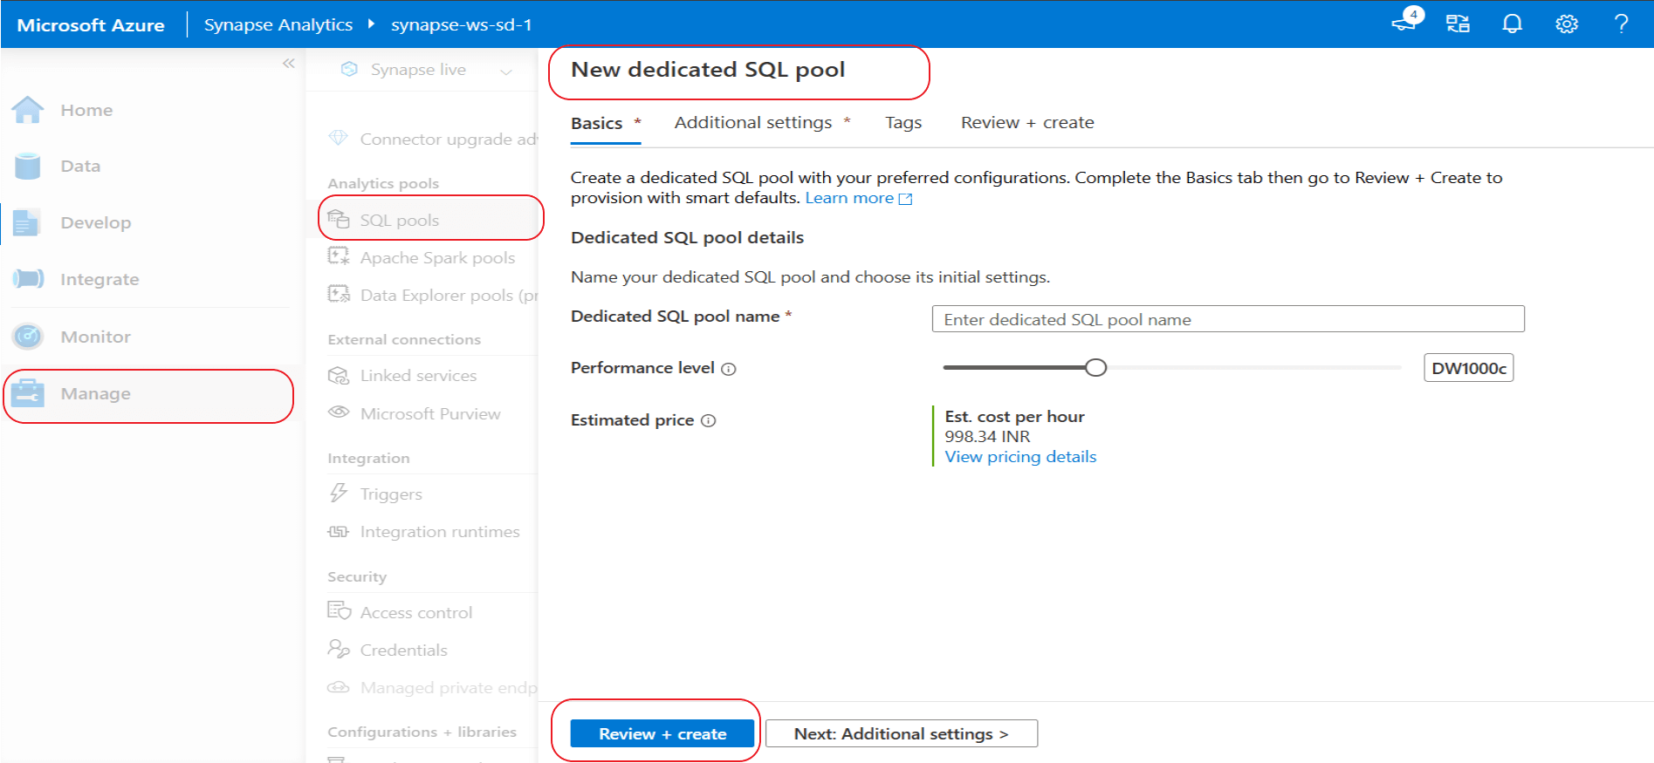
Task: Click the Performance level info icon
Action: [729, 369]
